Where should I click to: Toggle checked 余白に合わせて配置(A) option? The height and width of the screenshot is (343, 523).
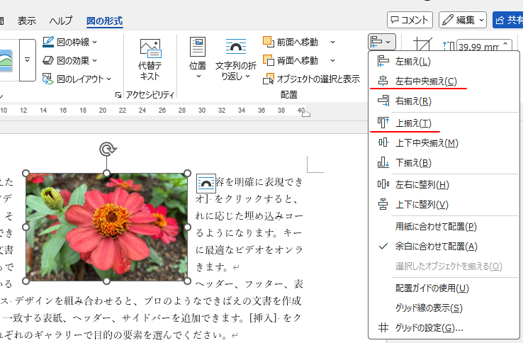(444, 246)
